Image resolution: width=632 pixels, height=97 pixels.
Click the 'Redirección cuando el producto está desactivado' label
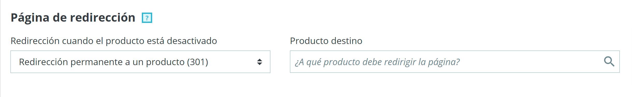[x=114, y=41]
